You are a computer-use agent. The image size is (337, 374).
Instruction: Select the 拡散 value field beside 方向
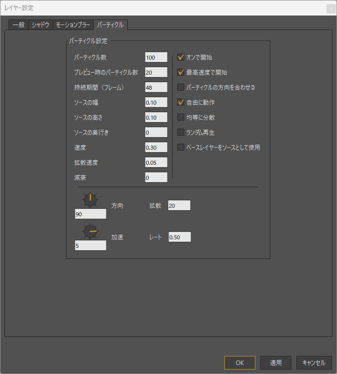pyautogui.click(x=179, y=206)
